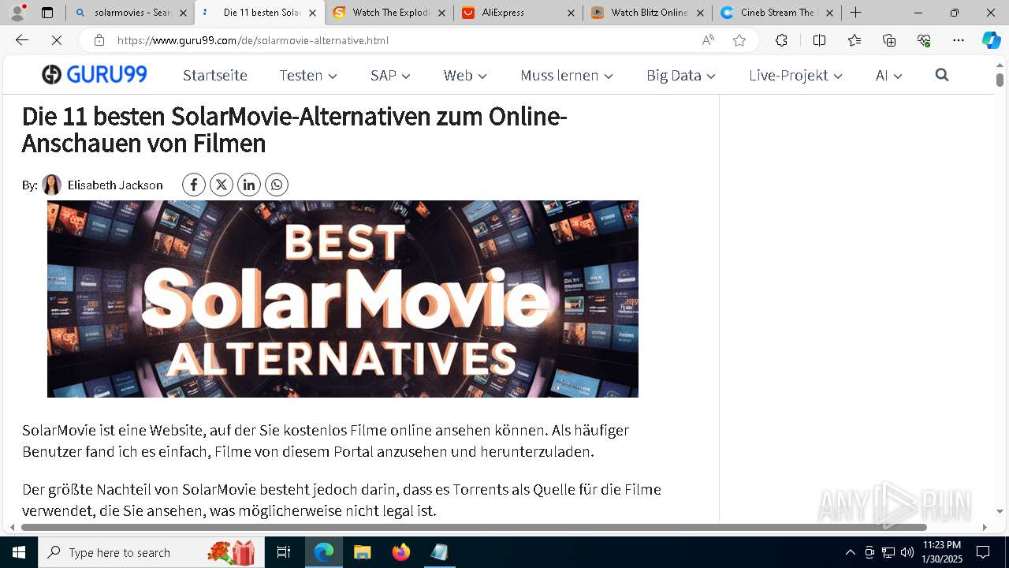This screenshot has height=568, width=1009.
Task: Click the Windows taskbar search box
Action: [150, 552]
